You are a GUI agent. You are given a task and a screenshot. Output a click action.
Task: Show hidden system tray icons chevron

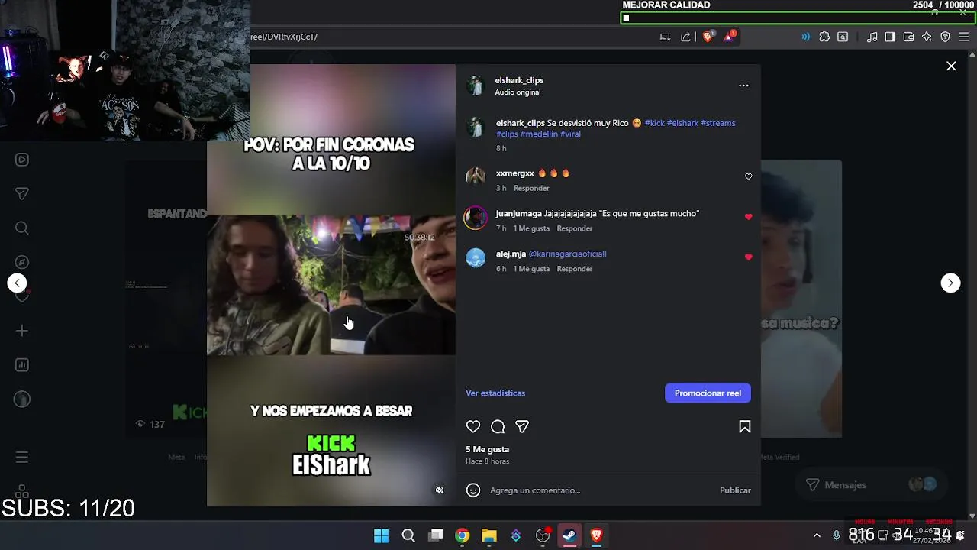(817, 535)
